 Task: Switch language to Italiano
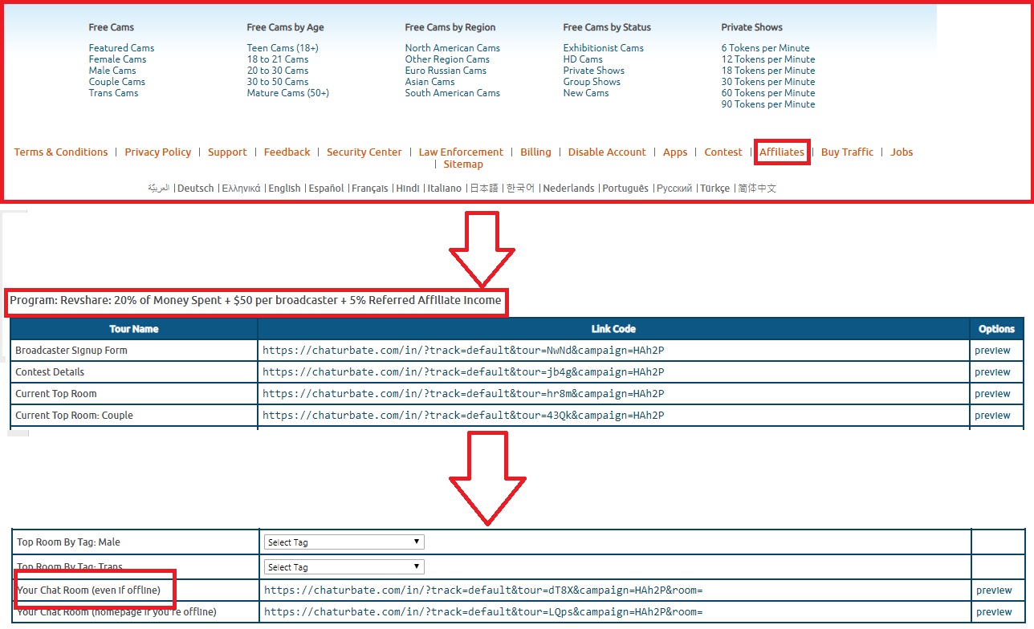[x=445, y=189]
